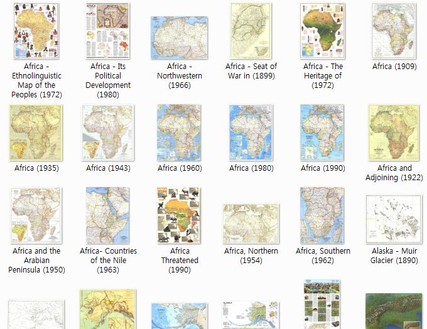Image resolution: width=427 pixels, height=329 pixels.
Task: Open Africa - Its Political Development (1980) map
Action: tap(108, 31)
